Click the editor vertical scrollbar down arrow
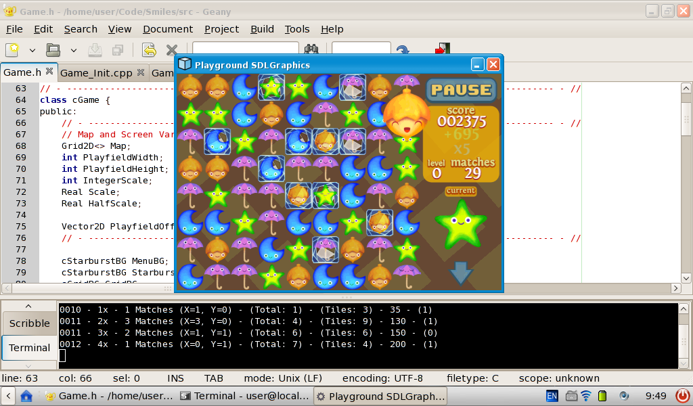The height and width of the screenshot is (406, 693). coord(686,278)
